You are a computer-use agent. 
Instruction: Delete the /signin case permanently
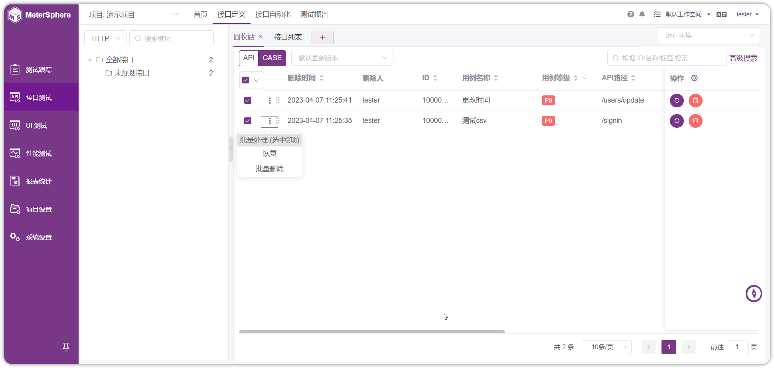click(695, 121)
